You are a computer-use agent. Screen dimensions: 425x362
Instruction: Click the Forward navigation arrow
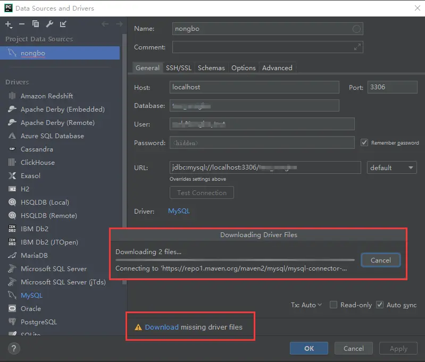(119, 24)
